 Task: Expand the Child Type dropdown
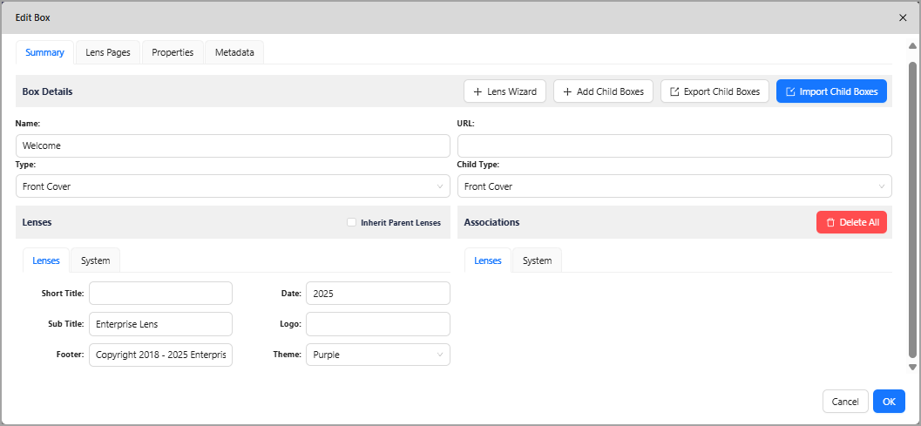pos(674,186)
